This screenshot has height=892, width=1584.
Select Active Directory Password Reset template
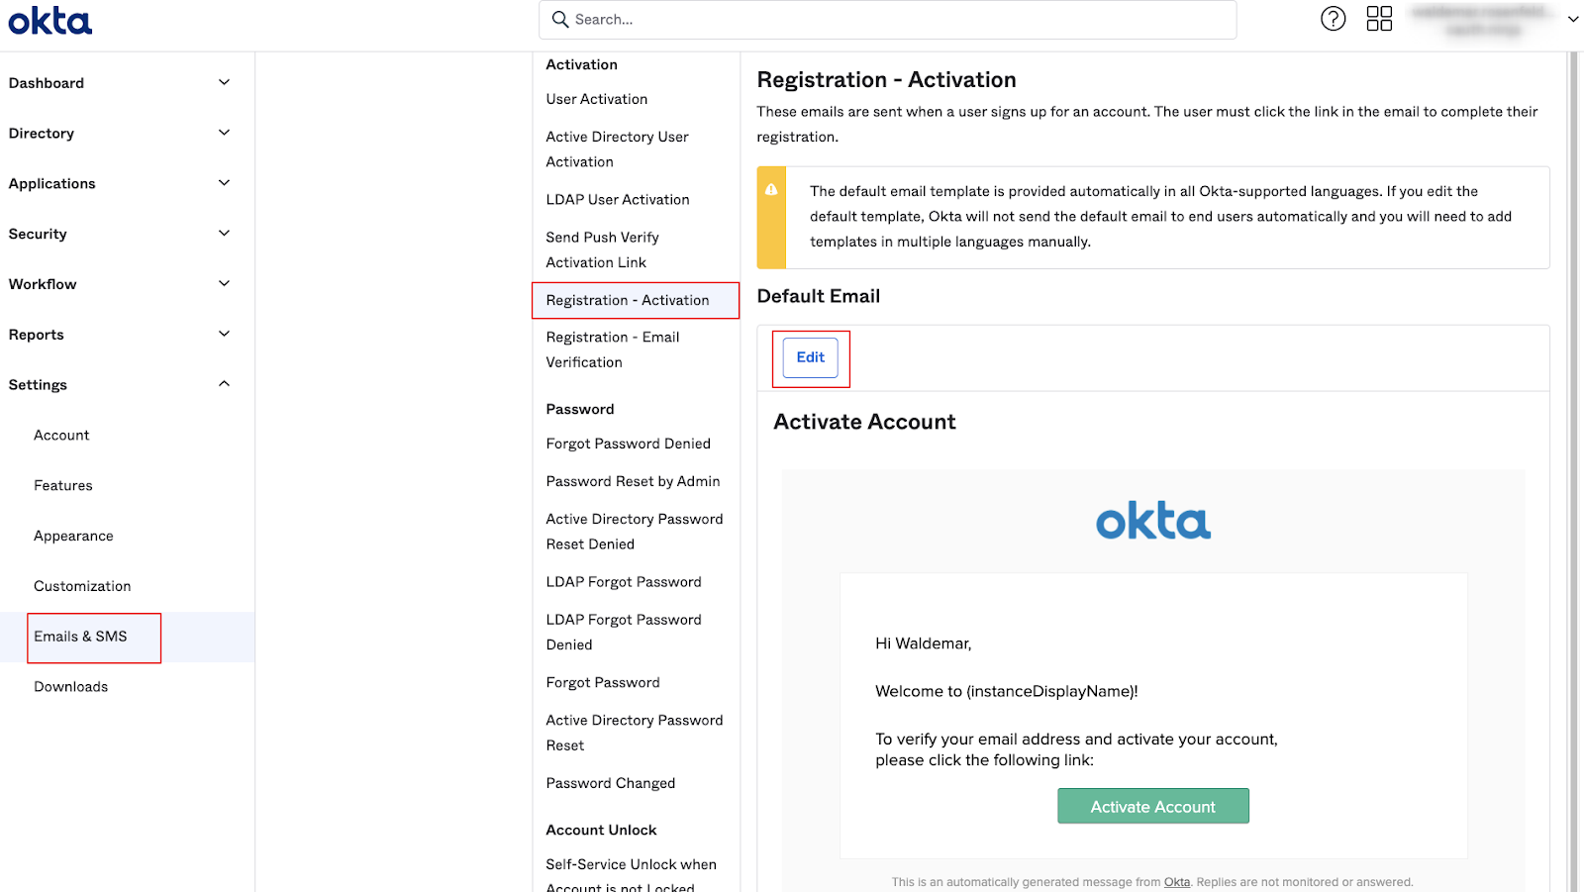[635, 734]
